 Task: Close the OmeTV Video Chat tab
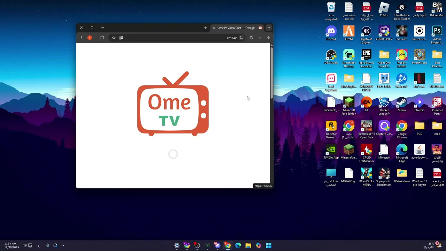pos(214,28)
